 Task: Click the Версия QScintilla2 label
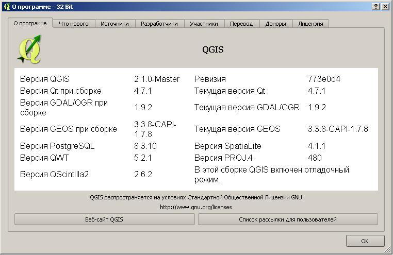[54, 175]
